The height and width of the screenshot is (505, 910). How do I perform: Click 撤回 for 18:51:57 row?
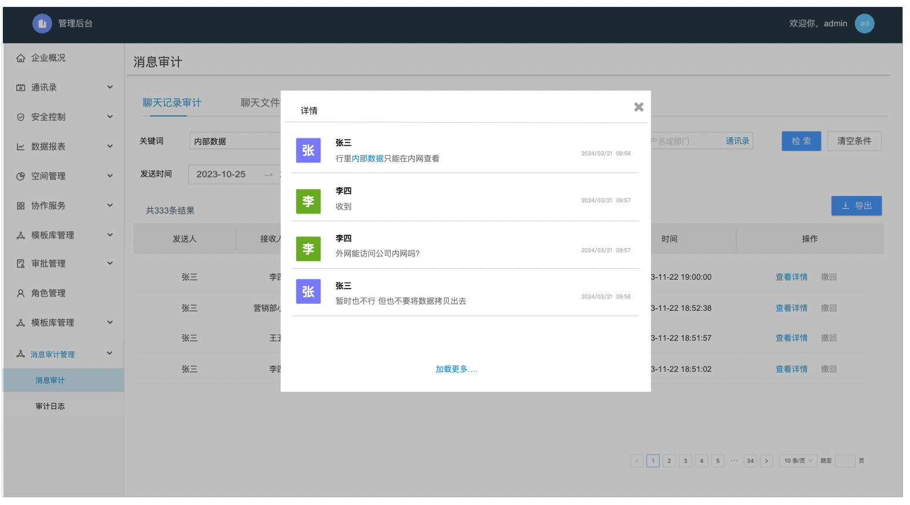coord(828,338)
